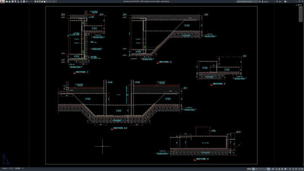The image size is (304, 171).
Task: Click the UCS triangle icon in corner
Action: click(6, 160)
